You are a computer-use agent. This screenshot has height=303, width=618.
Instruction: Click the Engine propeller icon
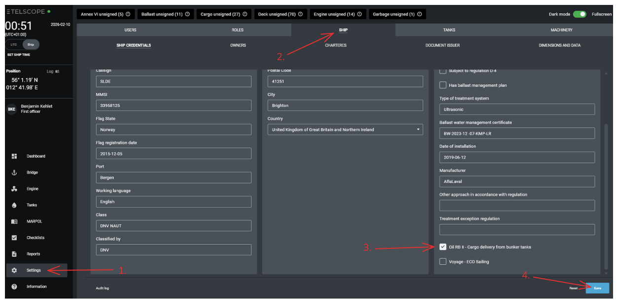tap(14, 189)
